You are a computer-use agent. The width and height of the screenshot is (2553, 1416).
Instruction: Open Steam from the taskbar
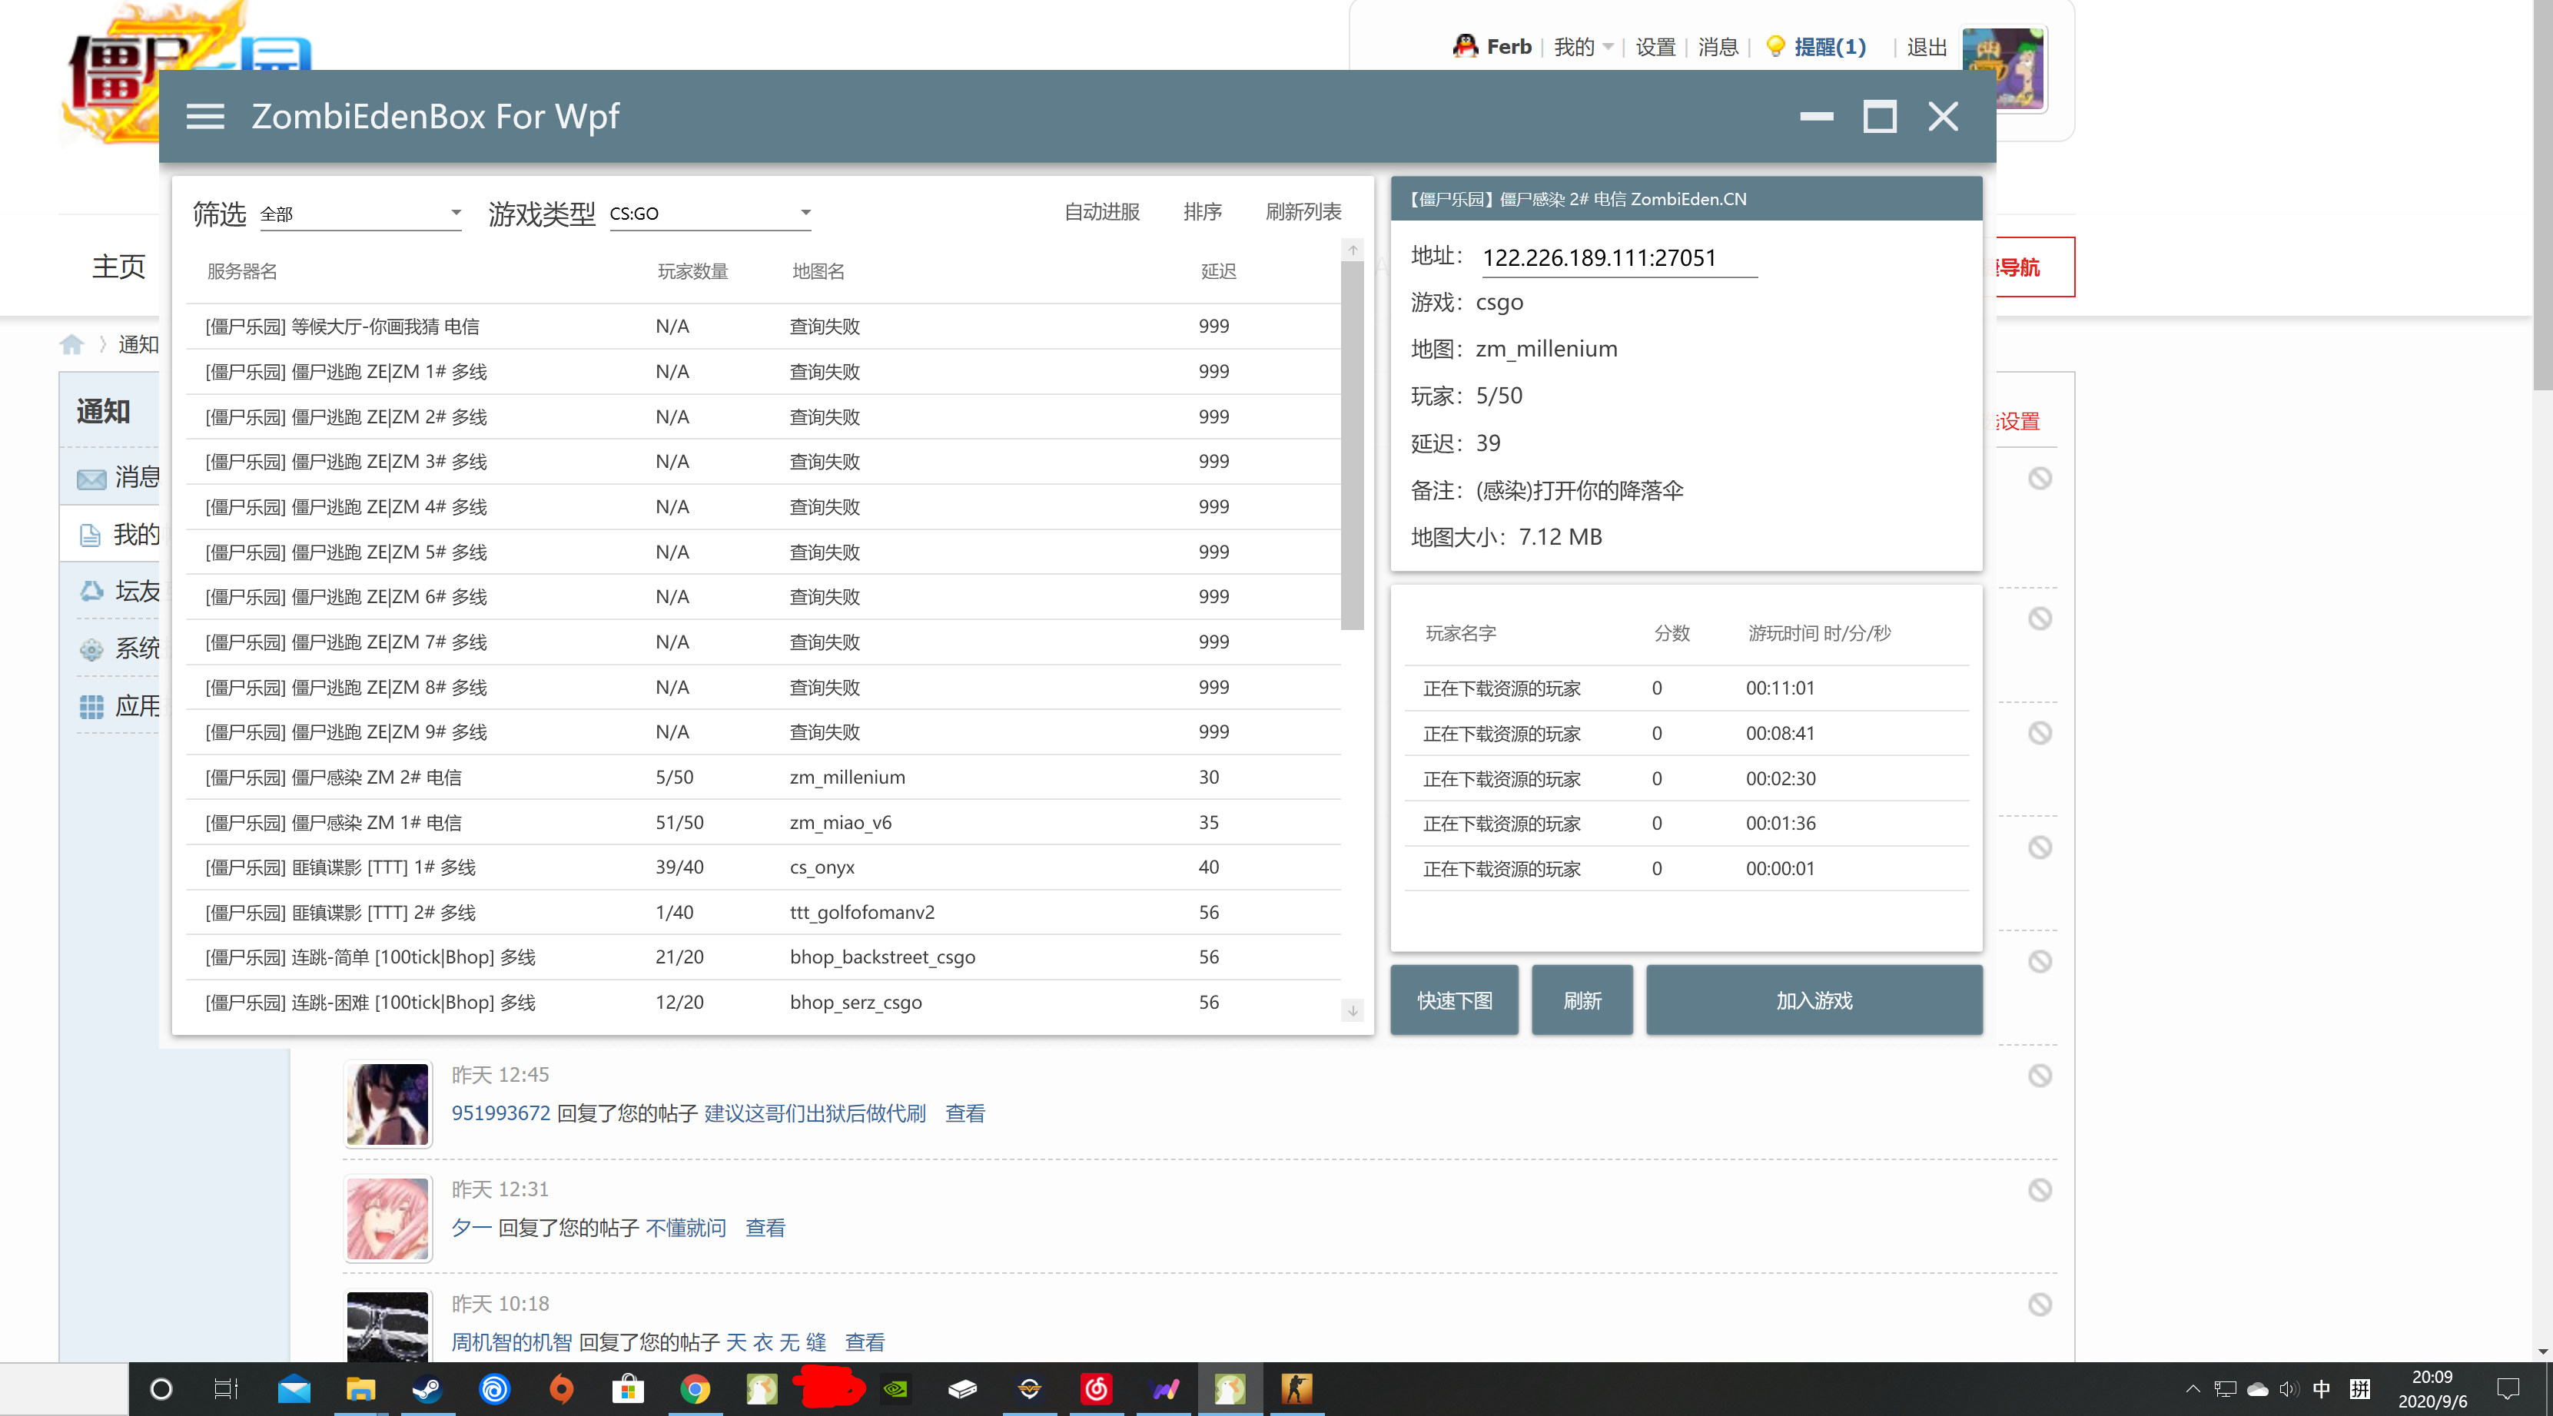(427, 1389)
